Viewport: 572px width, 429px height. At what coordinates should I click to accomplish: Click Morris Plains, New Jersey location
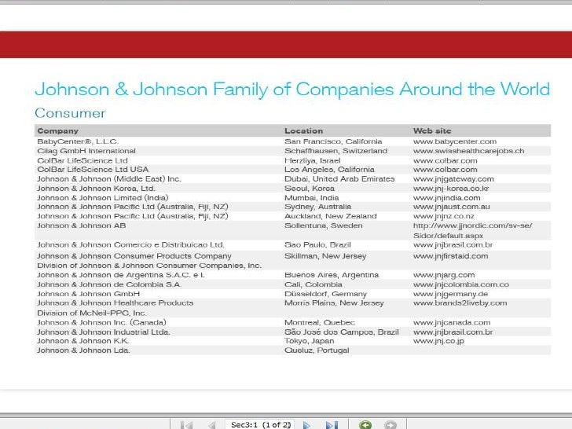pos(334,302)
